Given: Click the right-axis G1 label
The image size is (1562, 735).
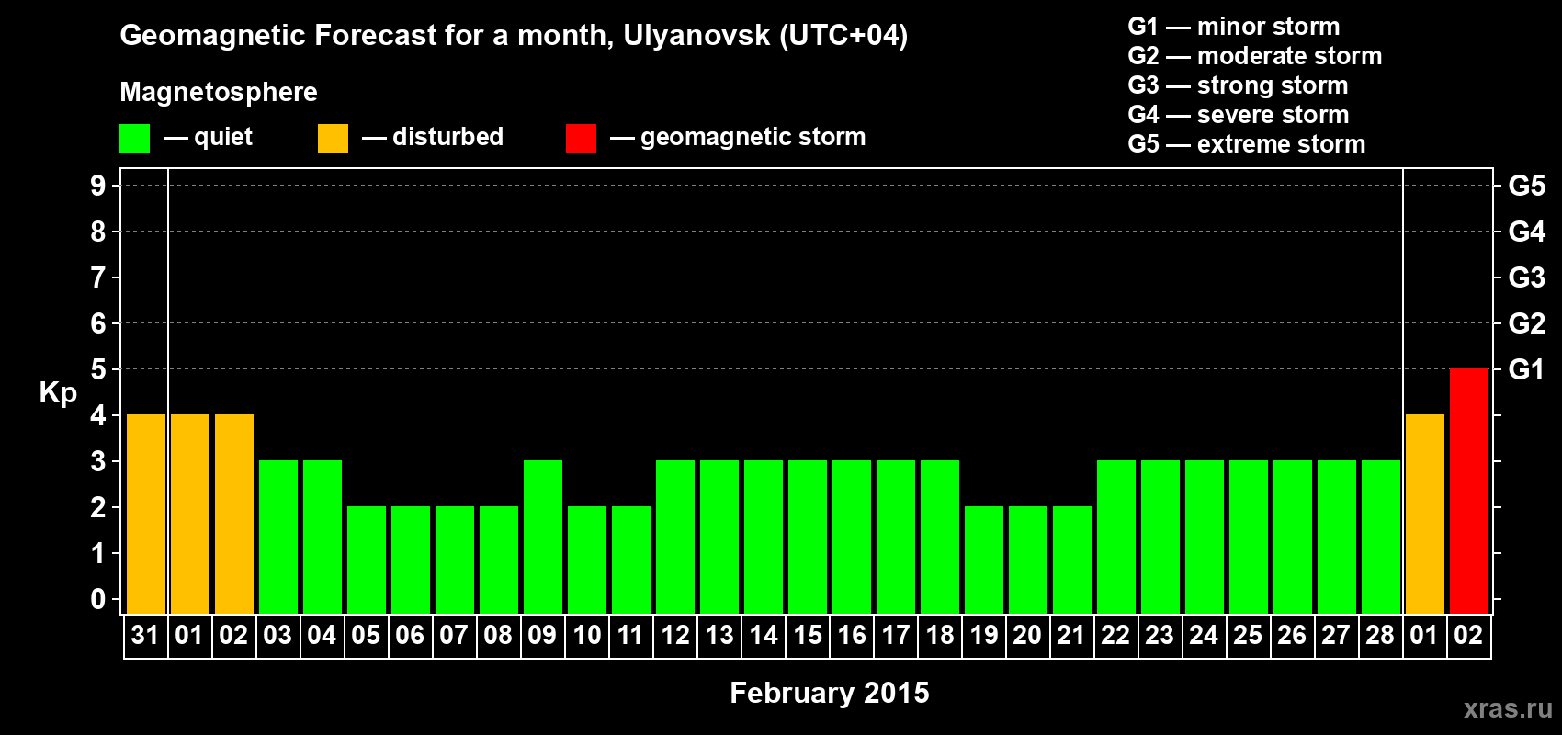Looking at the screenshot, I should [1526, 369].
